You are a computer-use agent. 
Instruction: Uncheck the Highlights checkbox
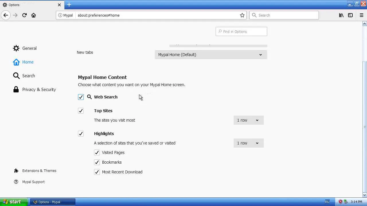click(x=81, y=134)
